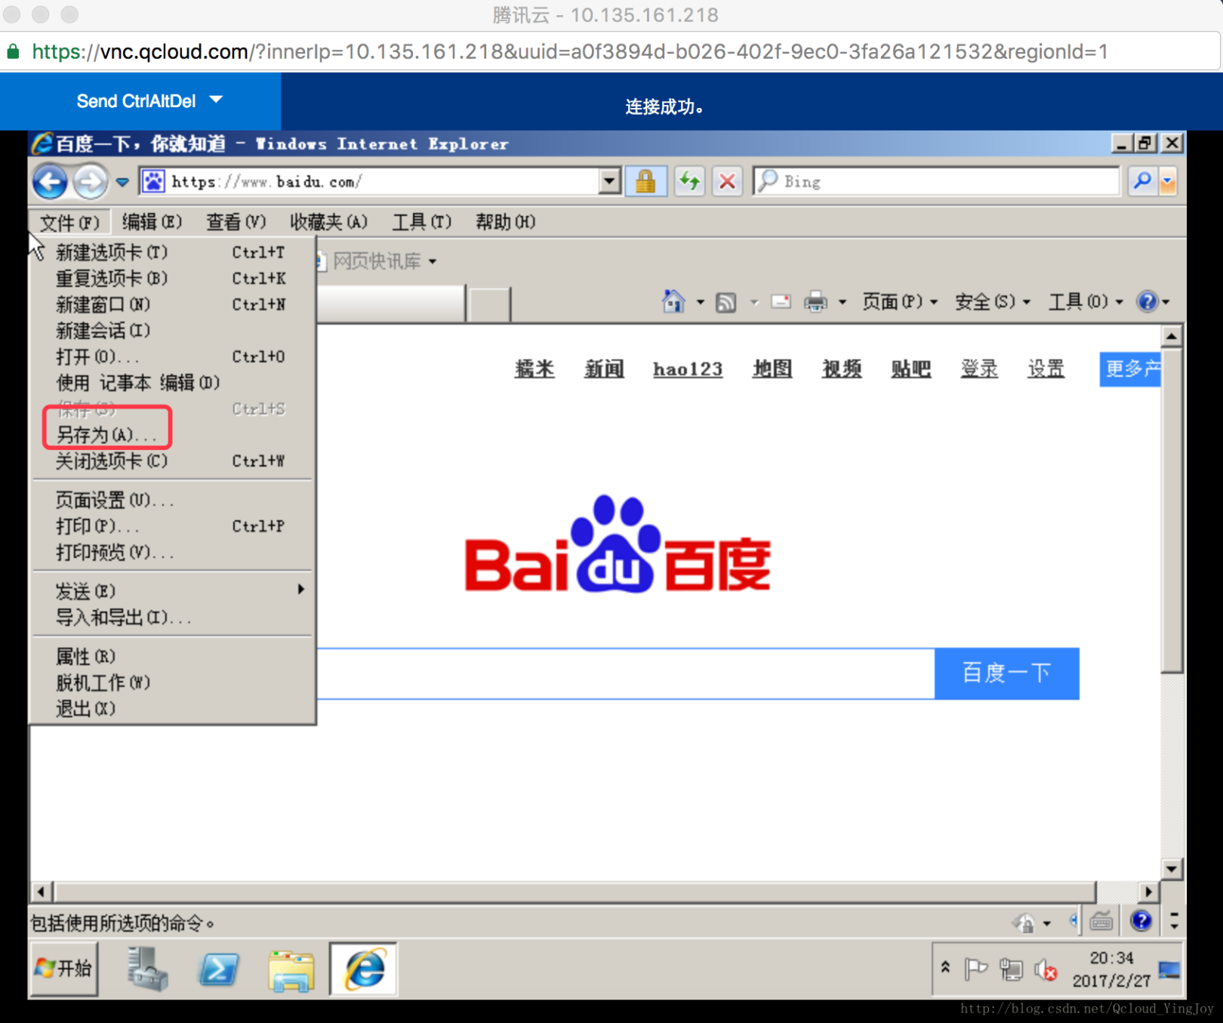Open the hao123 link
Image resolution: width=1223 pixels, height=1023 pixels.
click(x=688, y=369)
